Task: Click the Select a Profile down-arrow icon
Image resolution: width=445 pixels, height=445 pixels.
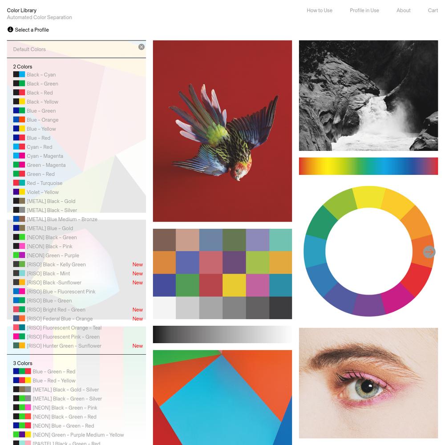Action: 10,29
